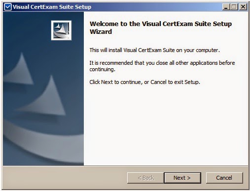Continue setup with the Next button

pyautogui.click(x=182, y=178)
